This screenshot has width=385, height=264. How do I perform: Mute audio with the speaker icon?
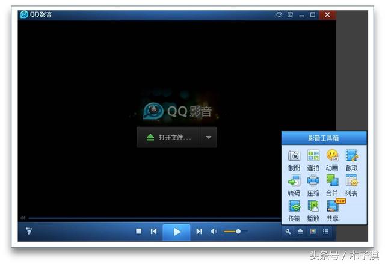pyautogui.click(x=214, y=231)
